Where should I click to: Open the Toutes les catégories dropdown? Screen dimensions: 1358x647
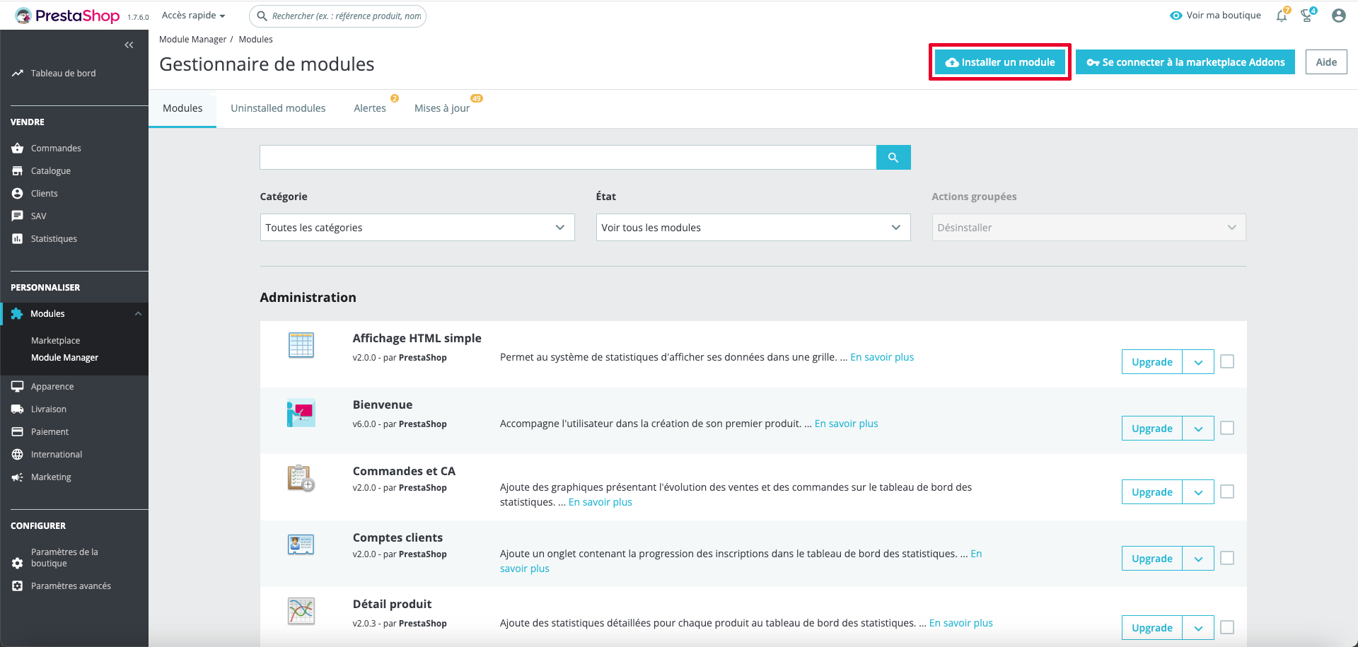[417, 228]
